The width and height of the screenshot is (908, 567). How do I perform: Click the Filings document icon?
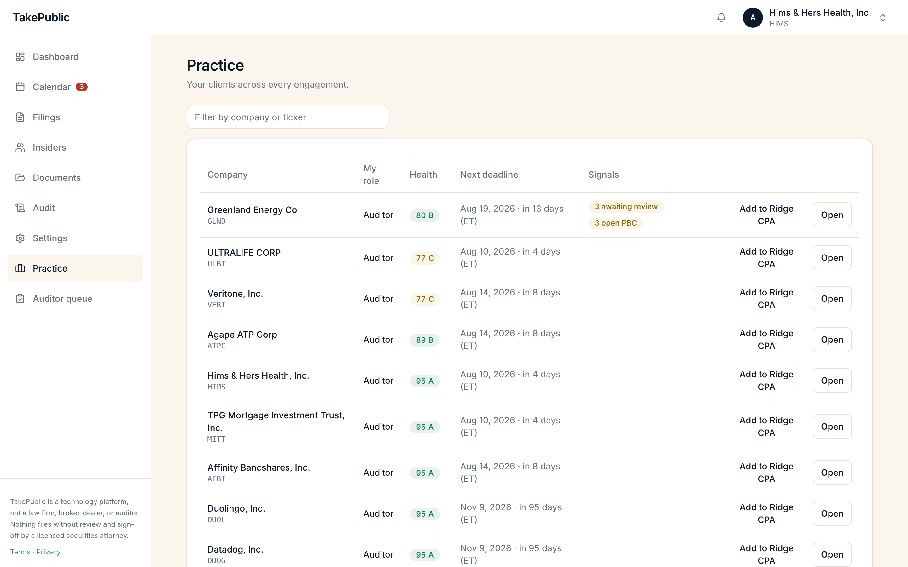coord(20,117)
